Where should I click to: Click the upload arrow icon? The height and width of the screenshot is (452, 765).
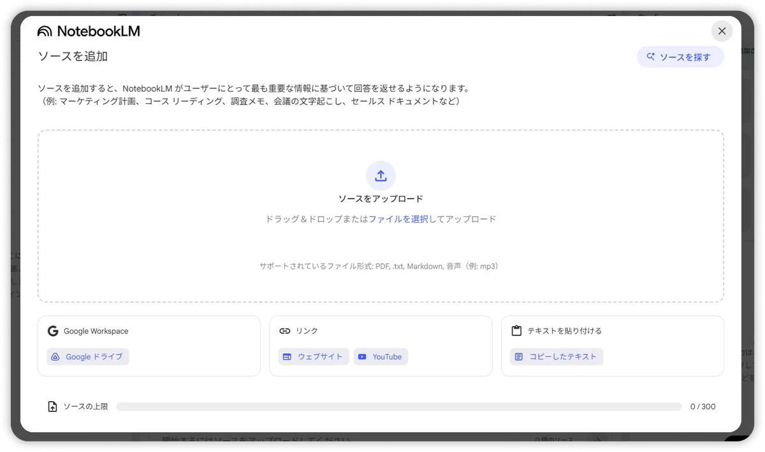381,176
